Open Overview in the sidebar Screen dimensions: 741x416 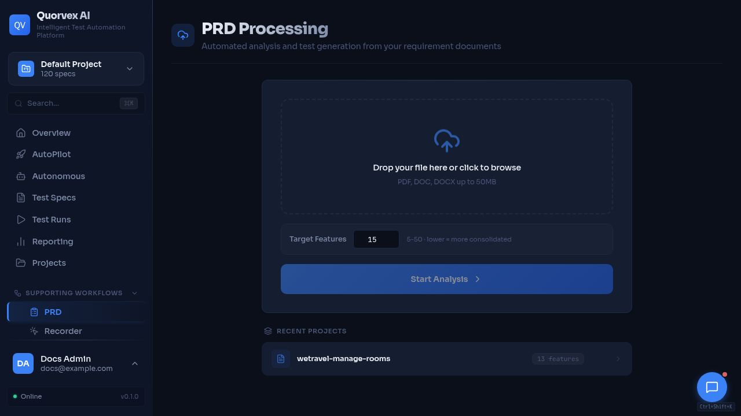pos(76,133)
